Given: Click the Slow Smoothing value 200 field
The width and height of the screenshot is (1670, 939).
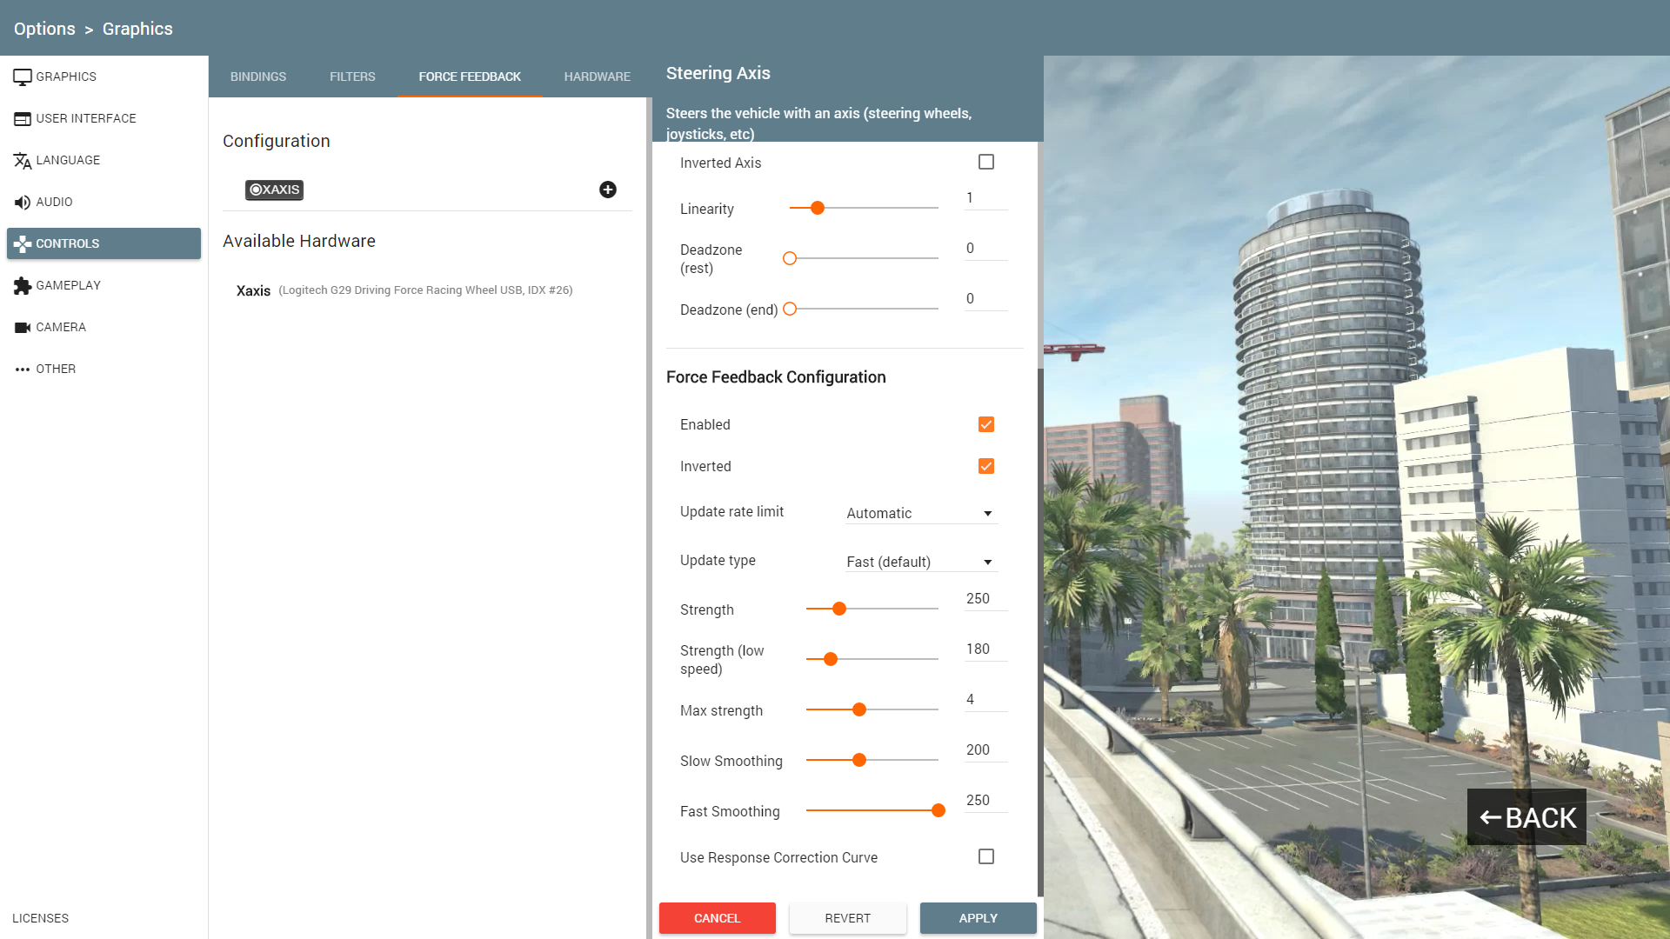Looking at the screenshot, I should (986, 750).
